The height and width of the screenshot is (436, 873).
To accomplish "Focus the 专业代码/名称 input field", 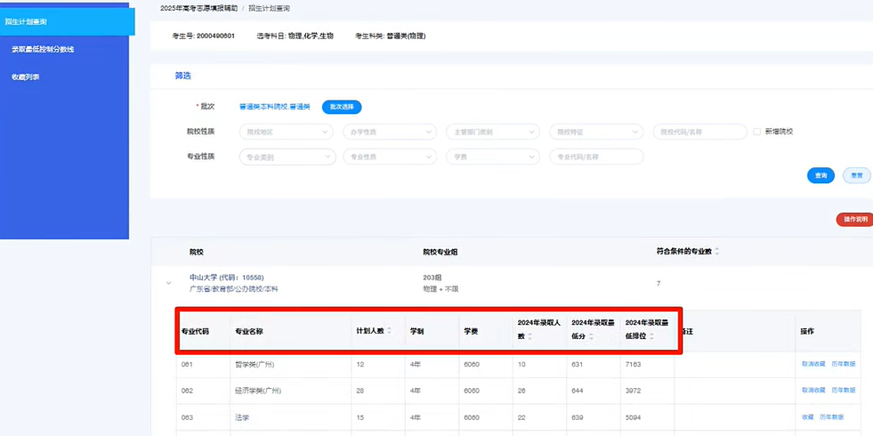I will [x=596, y=157].
